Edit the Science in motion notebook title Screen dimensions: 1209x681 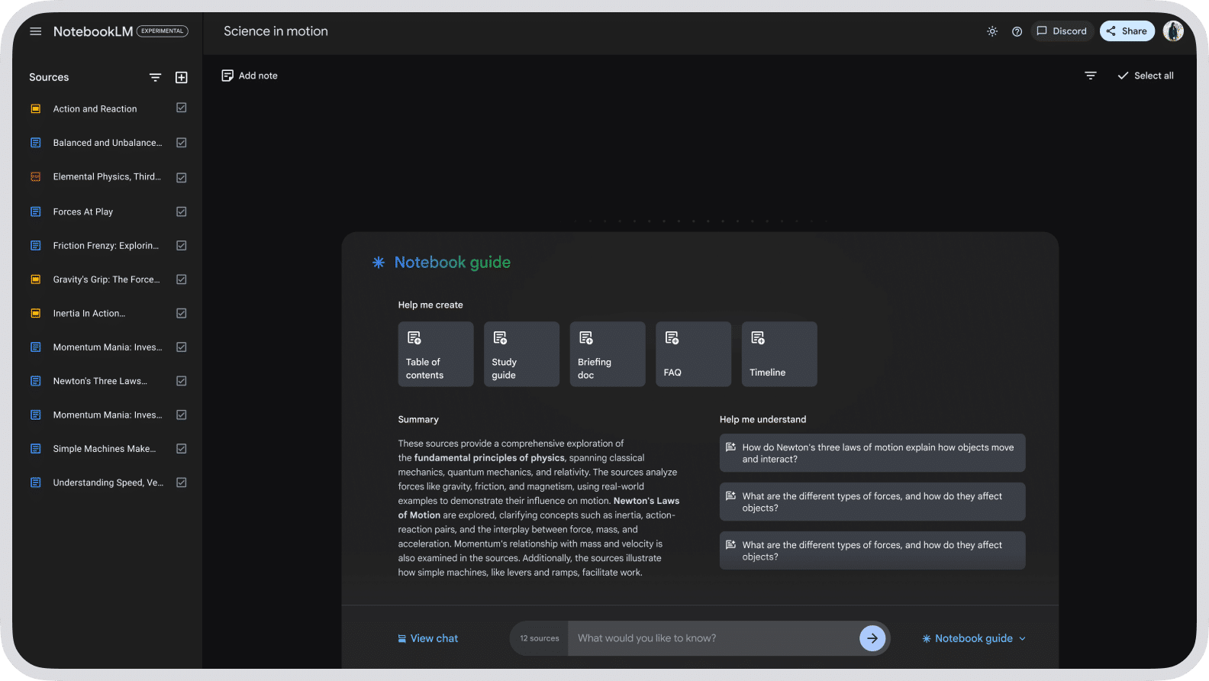(x=276, y=31)
